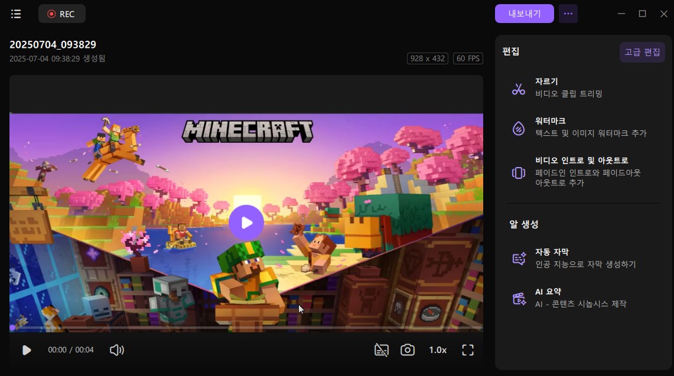Open the 1.0x playback speed selector
The height and width of the screenshot is (376, 674).
tap(438, 350)
